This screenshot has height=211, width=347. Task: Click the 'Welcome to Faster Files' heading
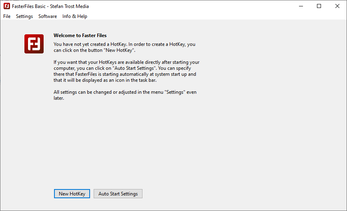80,35
